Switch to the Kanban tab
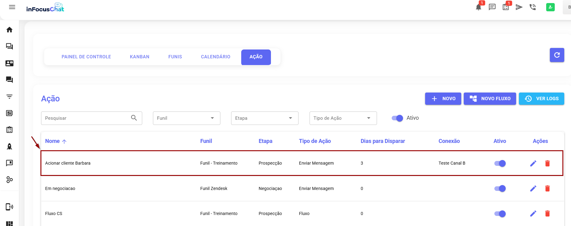571x226 pixels. click(139, 57)
